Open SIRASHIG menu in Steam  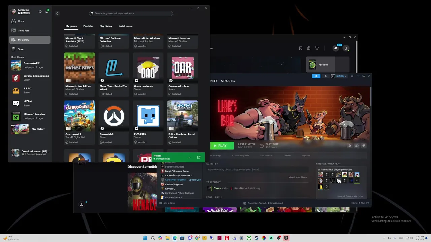pyautogui.click(x=228, y=81)
